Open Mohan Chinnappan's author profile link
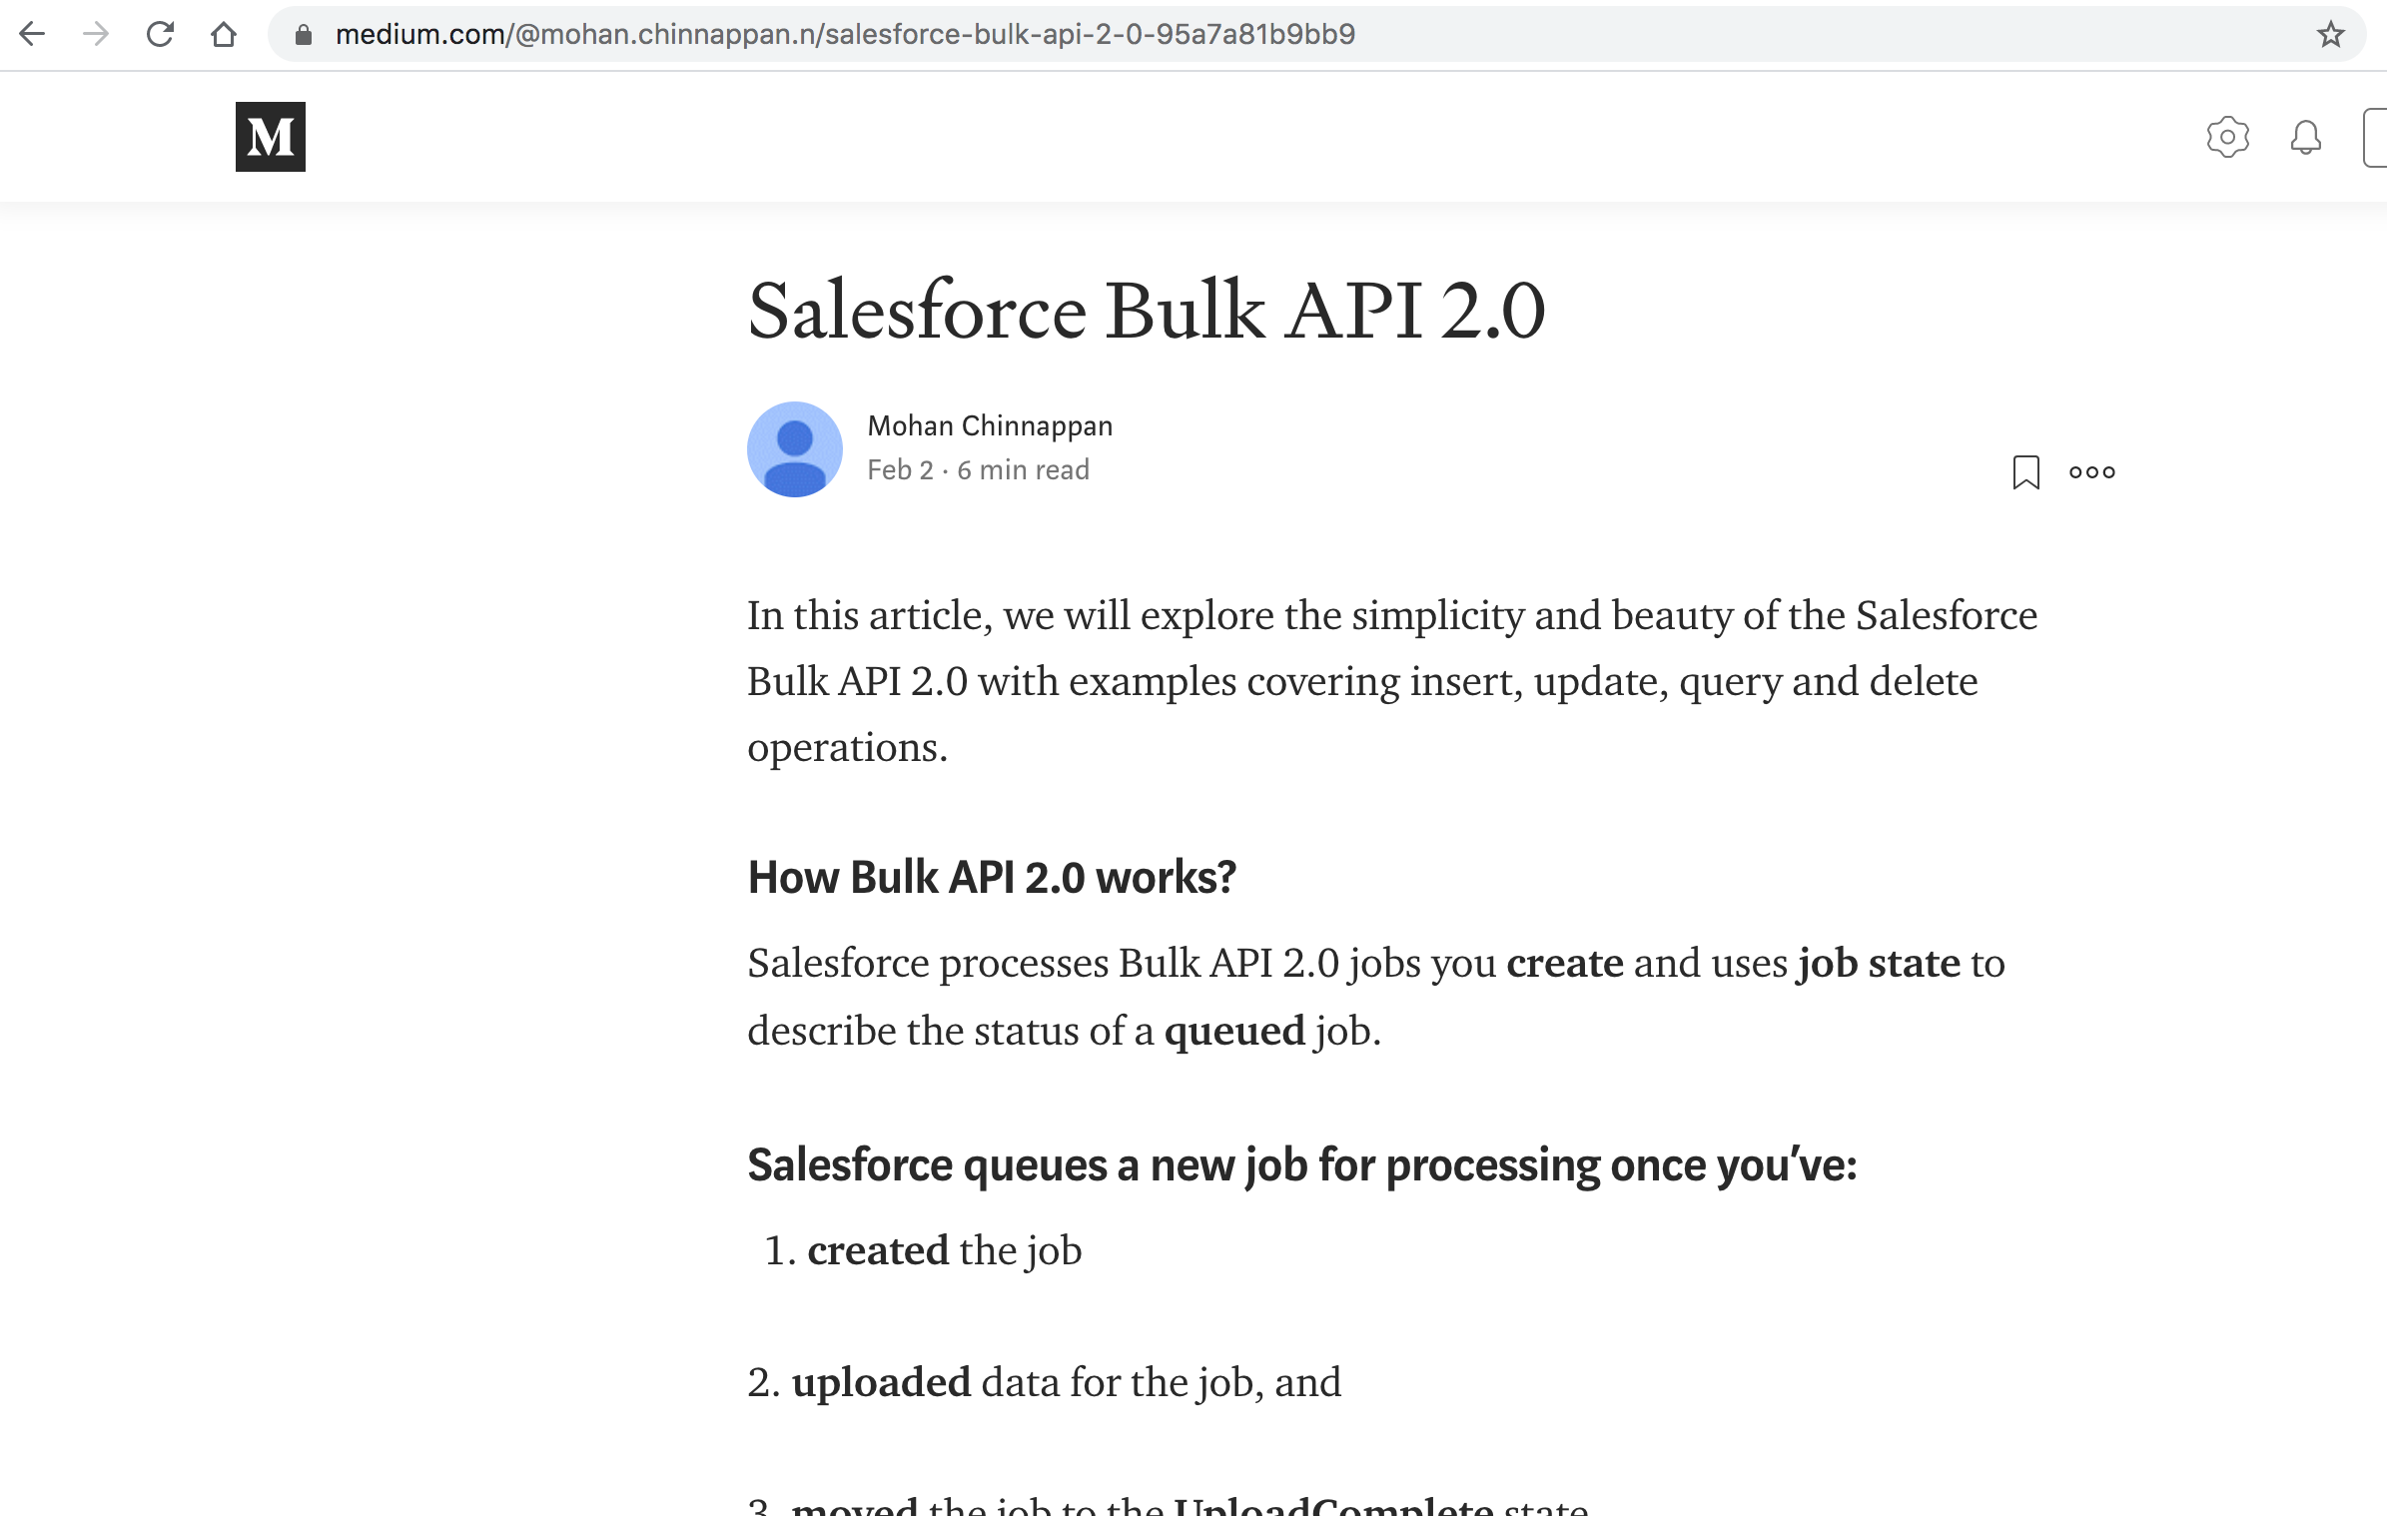The image size is (2387, 1516). click(x=989, y=425)
